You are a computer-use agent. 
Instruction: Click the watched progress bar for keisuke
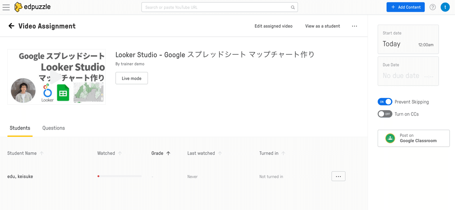pos(119,176)
